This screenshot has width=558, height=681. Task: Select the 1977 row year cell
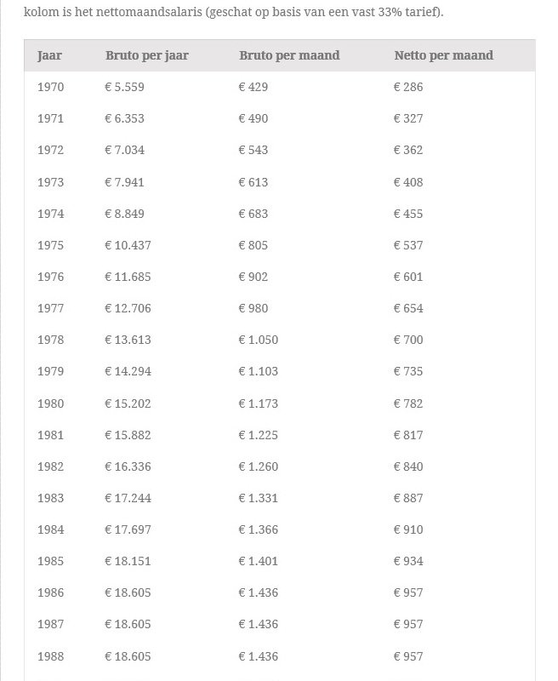point(50,308)
